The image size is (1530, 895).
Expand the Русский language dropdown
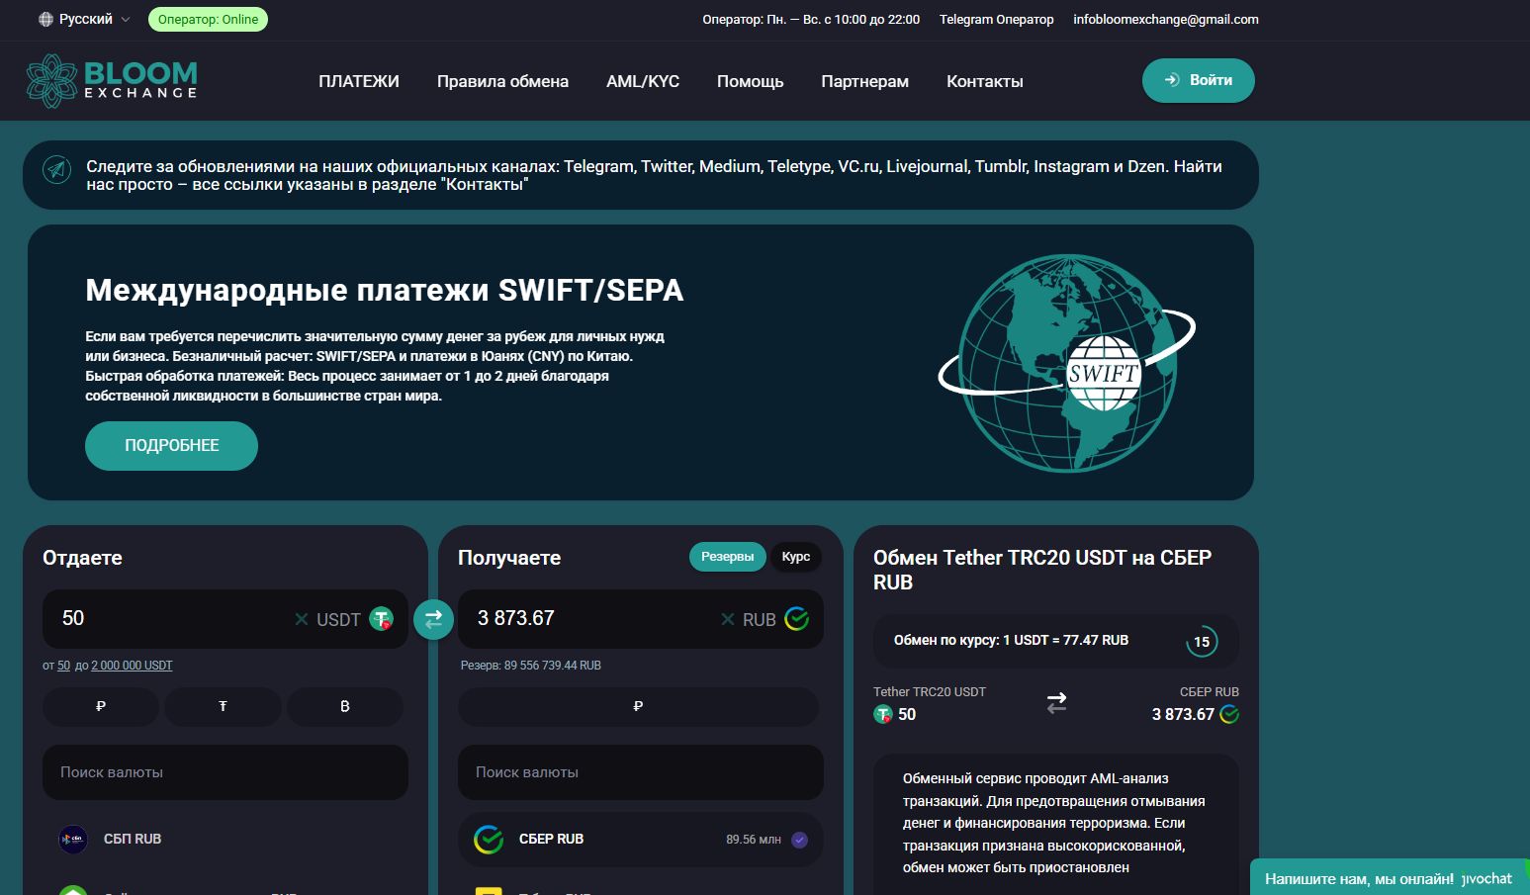click(x=85, y=19)
